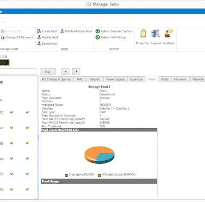205x202 pixels.
Task: Select the Pools tab
Action: coord(152,79)
